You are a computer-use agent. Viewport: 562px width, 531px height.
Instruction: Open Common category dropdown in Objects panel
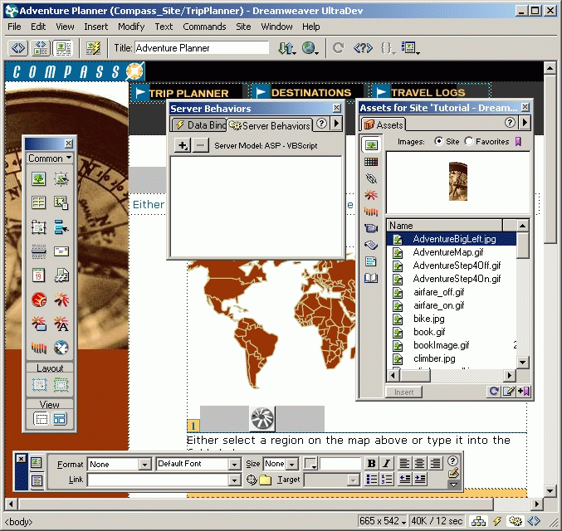[x=50, y=158]
